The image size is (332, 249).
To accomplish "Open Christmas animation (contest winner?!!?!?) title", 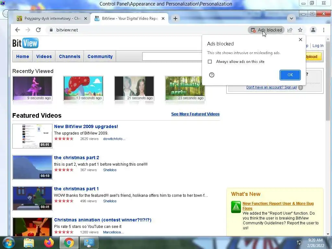I will pos(103,220).
